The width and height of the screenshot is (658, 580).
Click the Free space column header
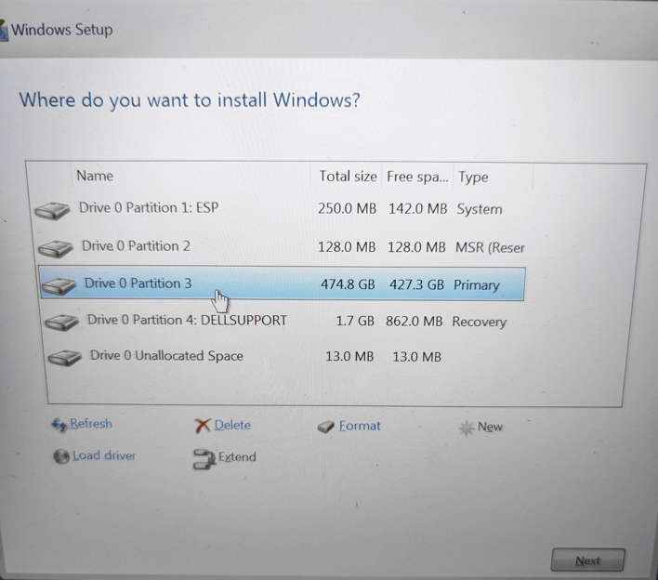click(417, 177)
